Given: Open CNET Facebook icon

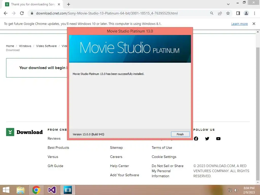Looking at the screenshot, I should pyautogui.click(x=196, y=139).
